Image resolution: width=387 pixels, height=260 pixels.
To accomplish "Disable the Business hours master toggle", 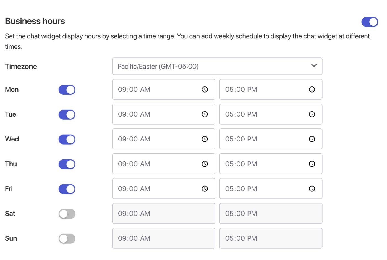I will pos(370,22).
